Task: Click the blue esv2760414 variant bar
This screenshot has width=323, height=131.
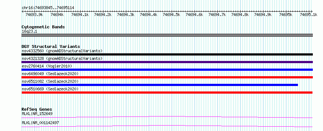Action: tap(167, 70)
